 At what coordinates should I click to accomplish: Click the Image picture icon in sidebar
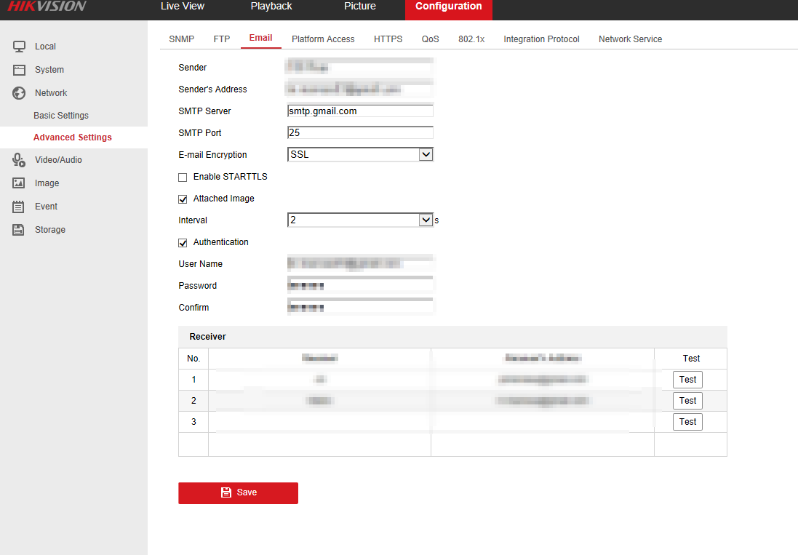point(20,183)
